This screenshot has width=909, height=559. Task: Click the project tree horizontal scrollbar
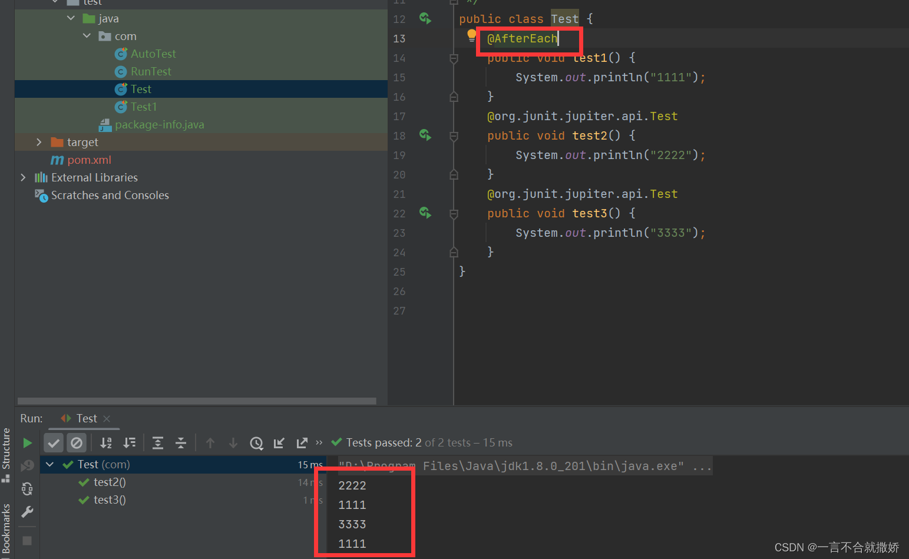pos(197,401)
